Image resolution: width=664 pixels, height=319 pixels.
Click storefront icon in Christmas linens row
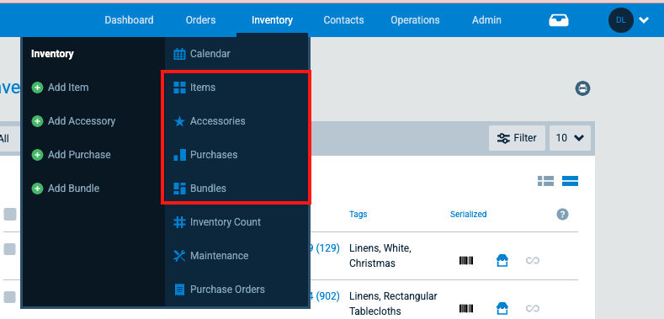(x=502, y=261)
